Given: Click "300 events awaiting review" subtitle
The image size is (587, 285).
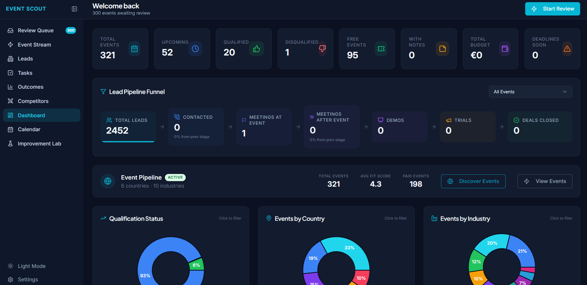Looking at the screenshot, I should click(121, 13).
